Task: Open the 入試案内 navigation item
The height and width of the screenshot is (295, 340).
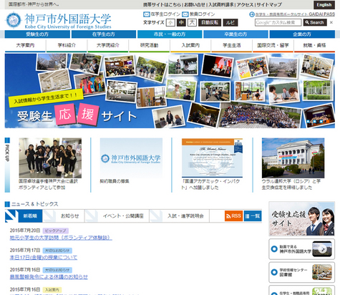Action: (x=190, y=45)
